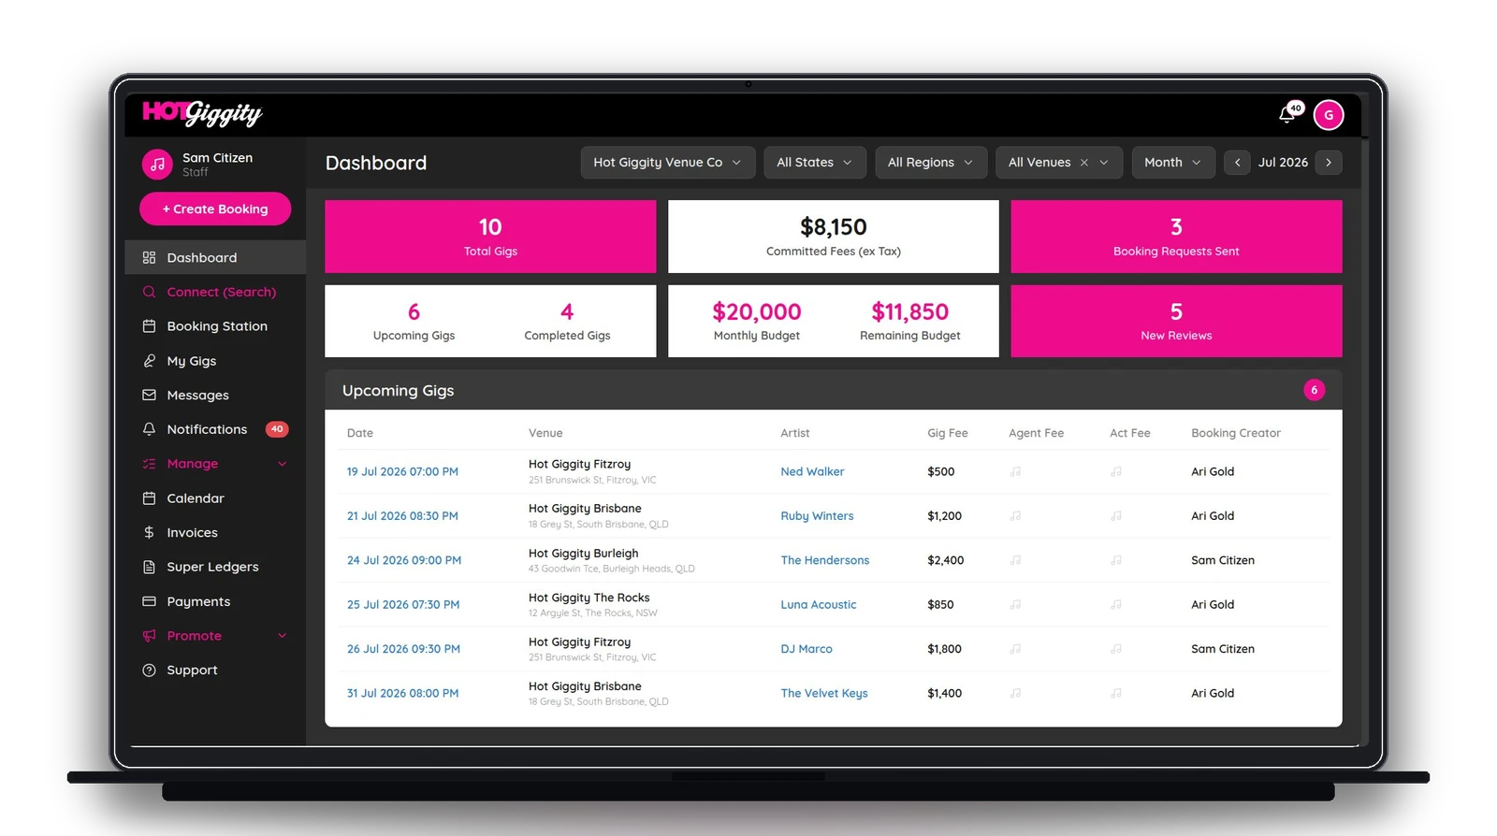The width and height of the screenshot is (1497, 836).
Task: Open the 31 Jul 2026 08:00 PM gig
Action: 402,693
